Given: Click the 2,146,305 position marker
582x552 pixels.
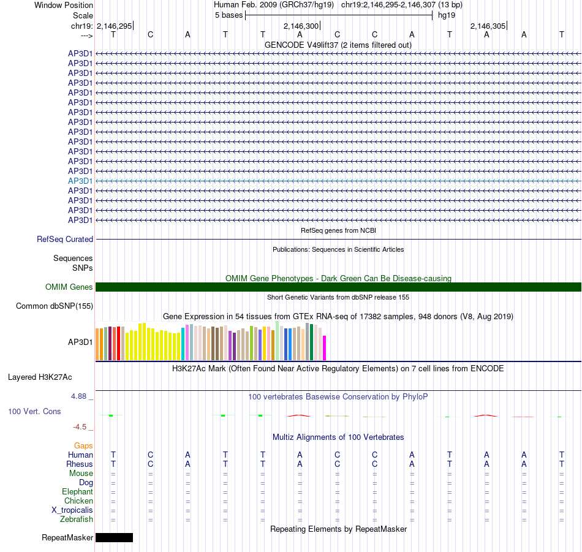Looking at the screenshot, I should [x=488, y=26].
